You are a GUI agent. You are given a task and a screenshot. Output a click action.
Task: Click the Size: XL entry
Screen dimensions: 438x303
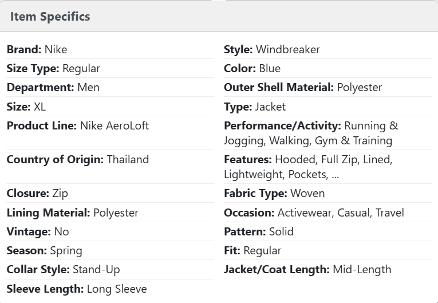point(111,107)
